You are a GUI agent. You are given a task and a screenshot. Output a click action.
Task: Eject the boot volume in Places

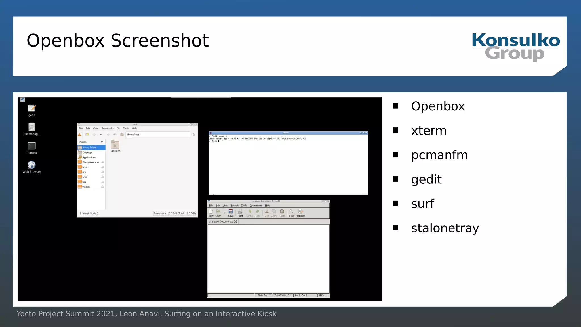[x=103, y=167]
